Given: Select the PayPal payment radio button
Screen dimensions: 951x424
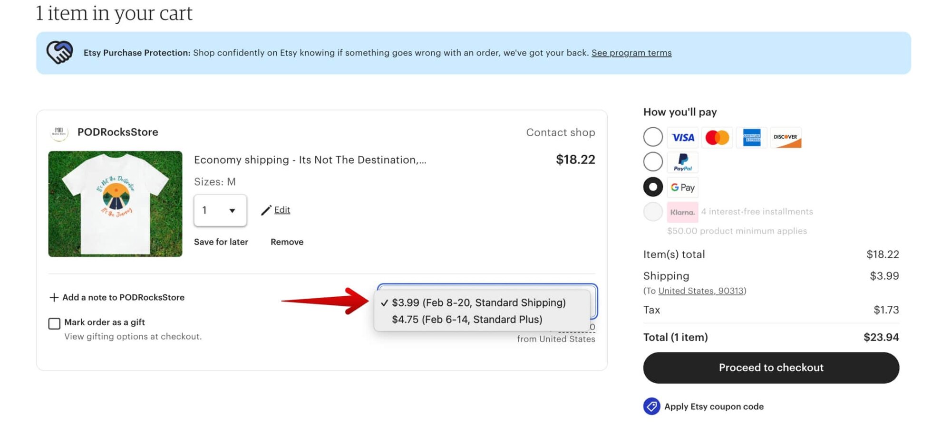Looking at the screenshot, I should click(653, 161).
